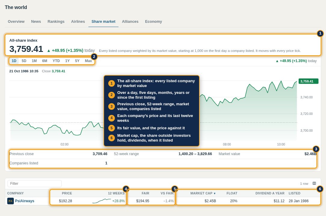The width and height of the screenshot is (326, 216).
Task: Click the 28 Jan 1986 listed date
Action: pos(299,201)
